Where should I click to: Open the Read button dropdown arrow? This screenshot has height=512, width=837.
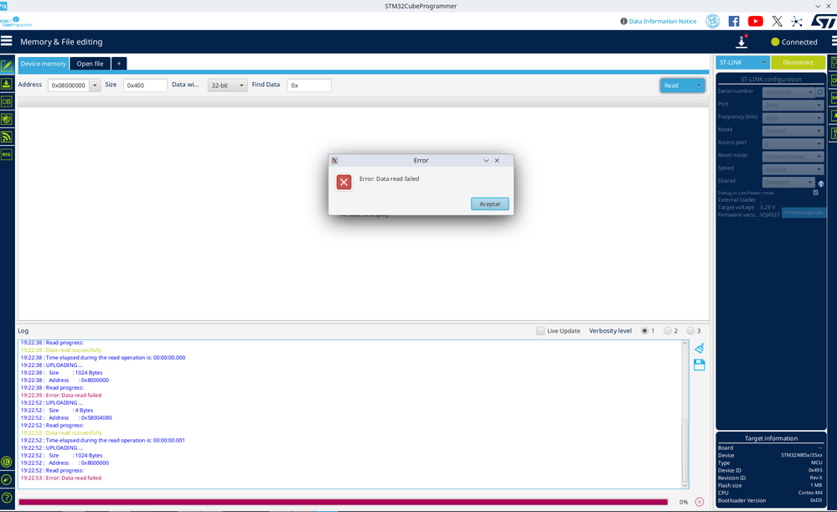pyautogui.click(x=698, y=85)
